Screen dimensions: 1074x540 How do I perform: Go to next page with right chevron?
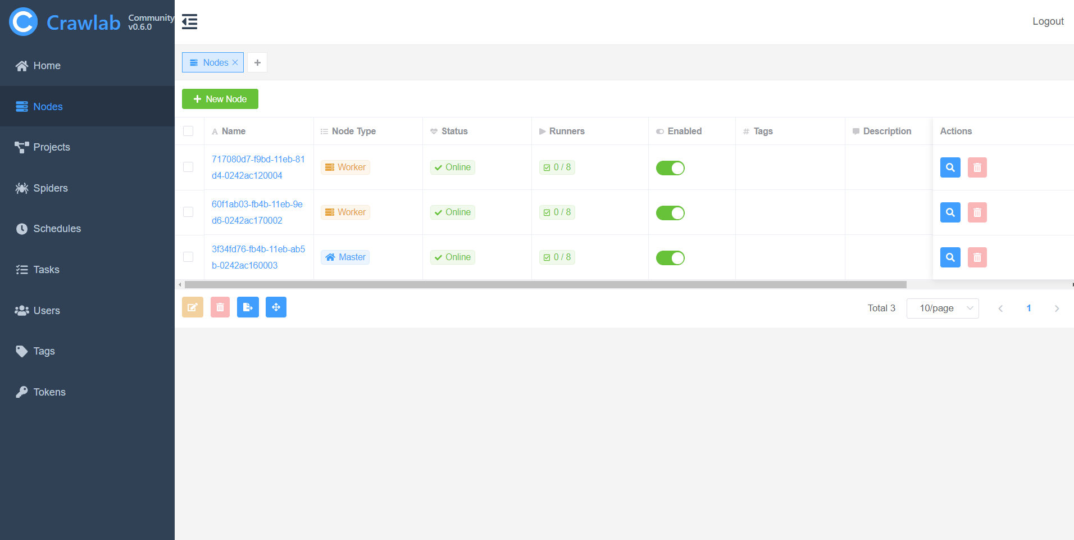1057,308
